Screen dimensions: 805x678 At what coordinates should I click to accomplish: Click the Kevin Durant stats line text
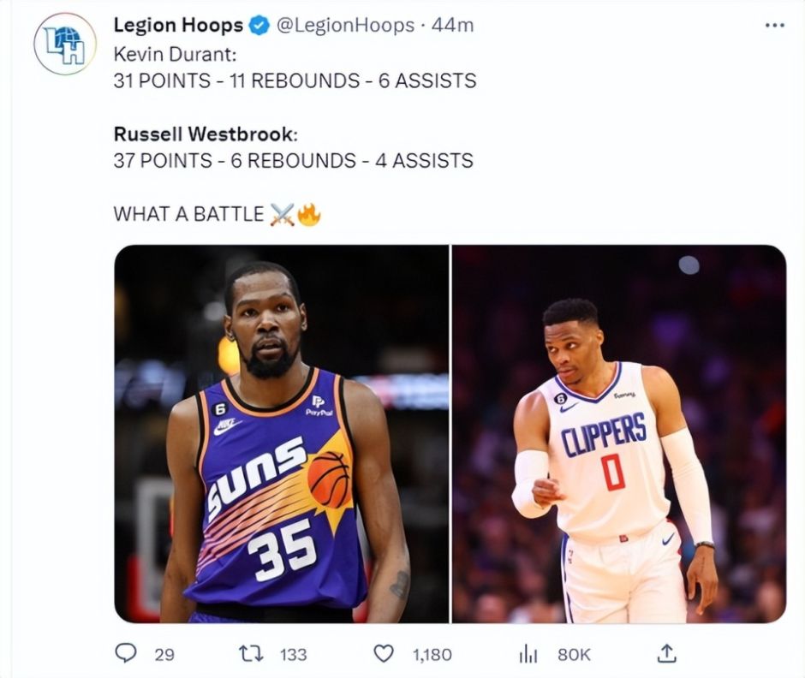tap(295, 81)
